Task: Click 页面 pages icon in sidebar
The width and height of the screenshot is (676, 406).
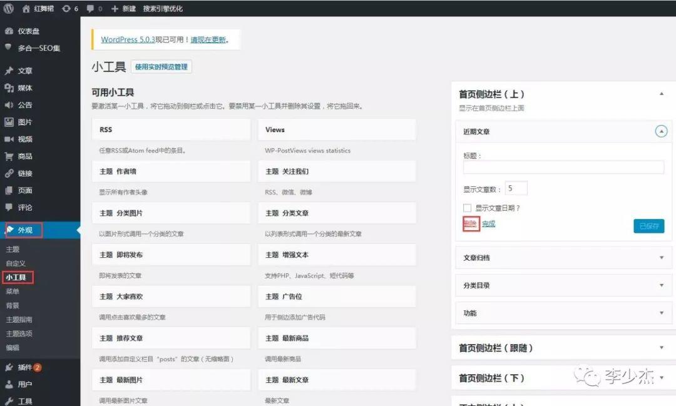Action: (9, 190)
